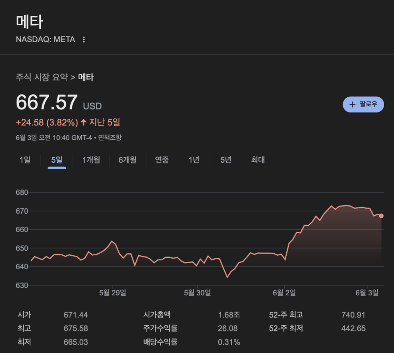Click the 680 price axis label

pos(22,192)
